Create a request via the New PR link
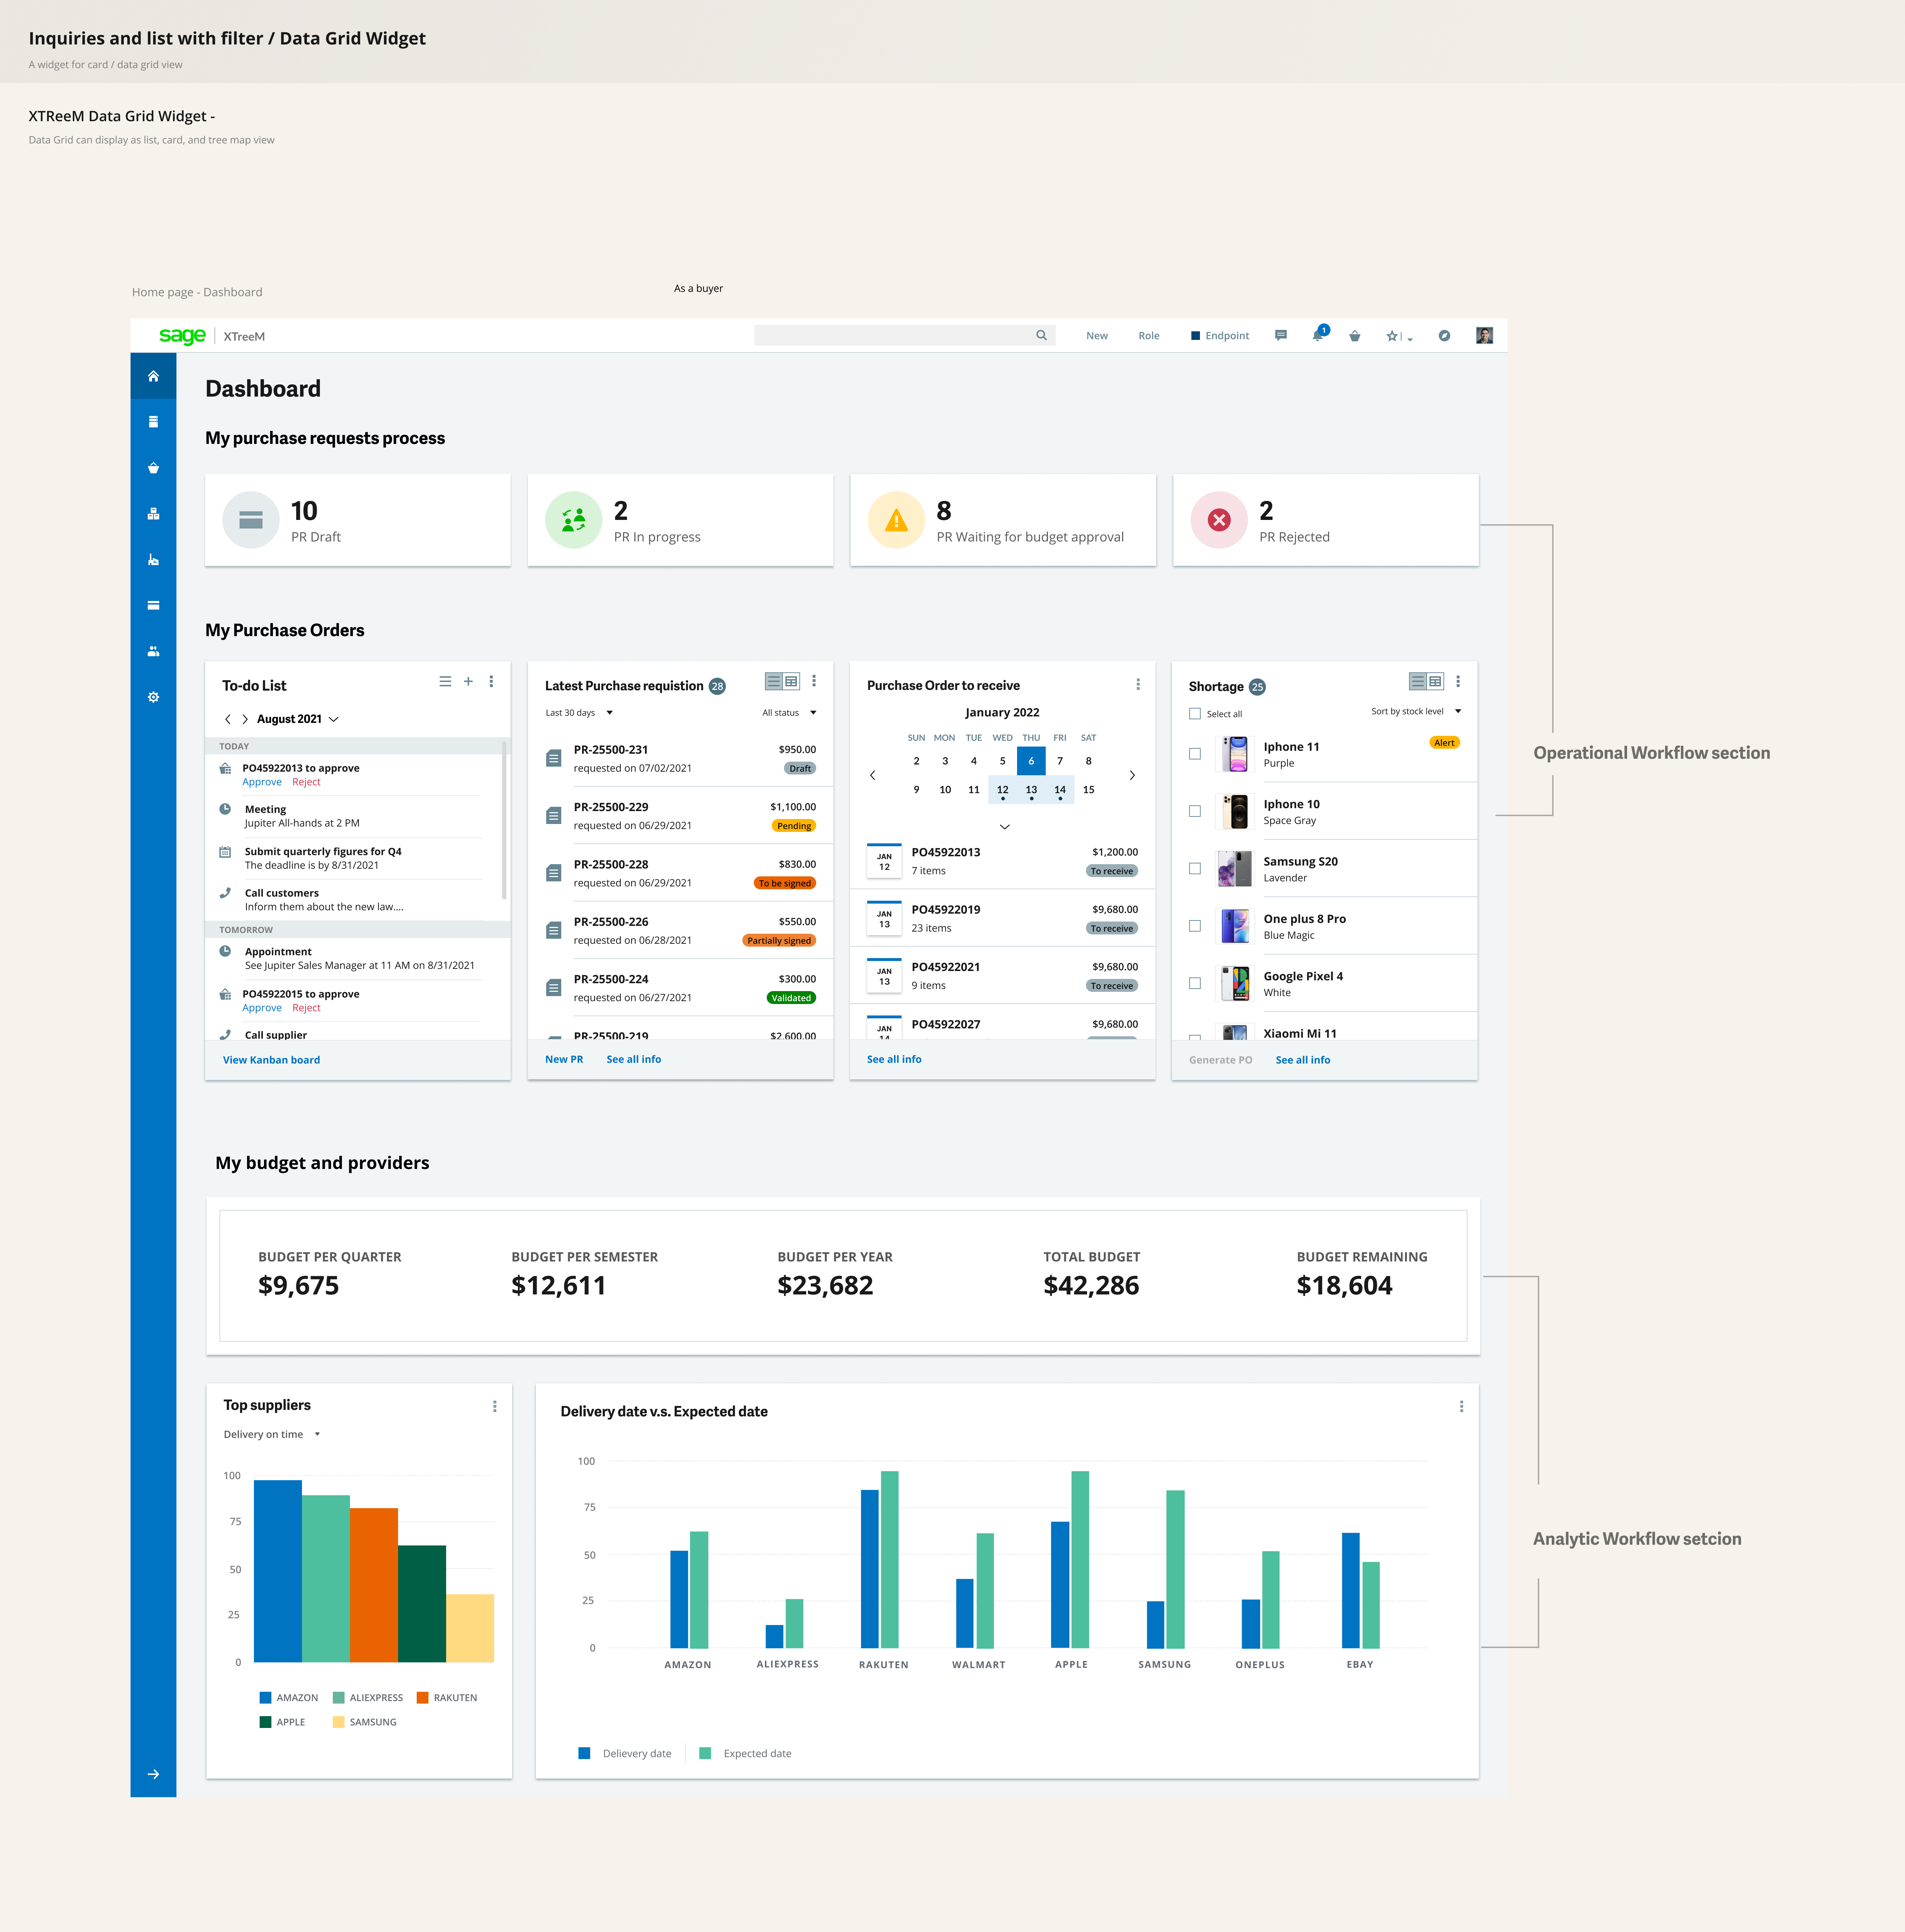 (x=564, y=1059)
